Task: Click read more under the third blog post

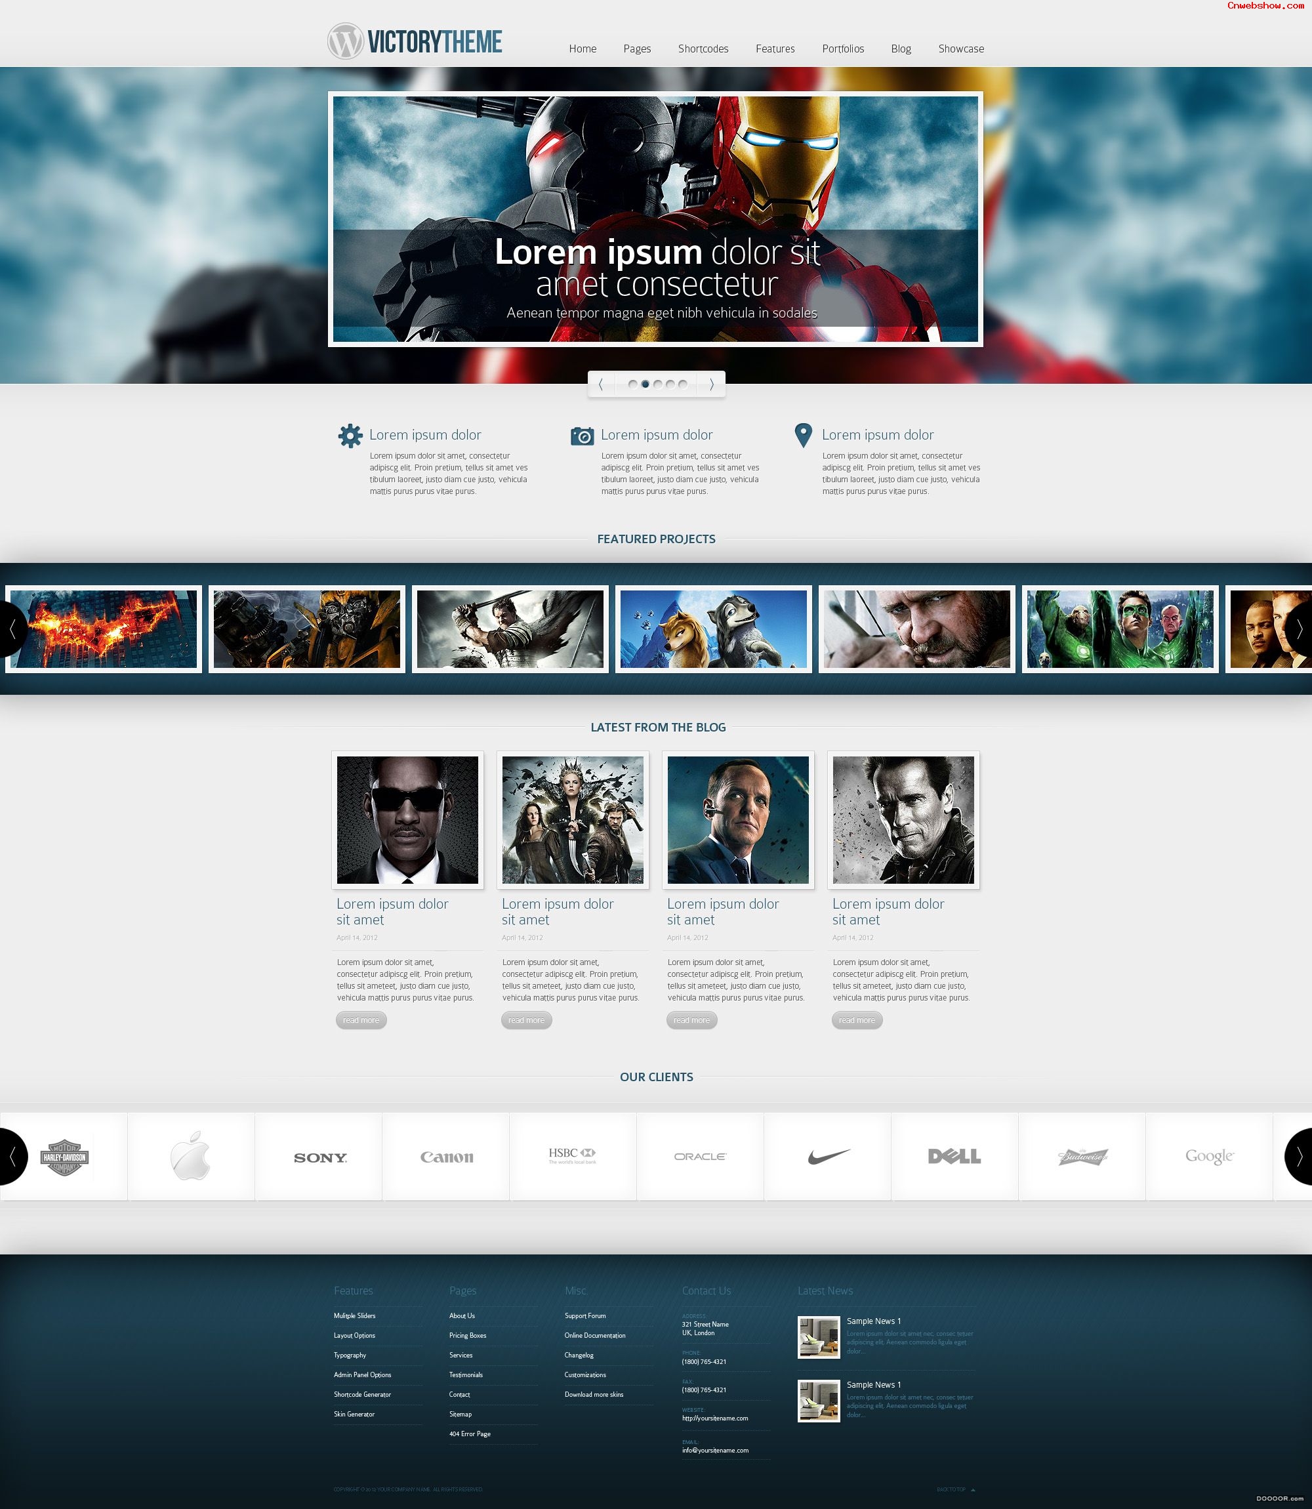Action: point(692,1020)
